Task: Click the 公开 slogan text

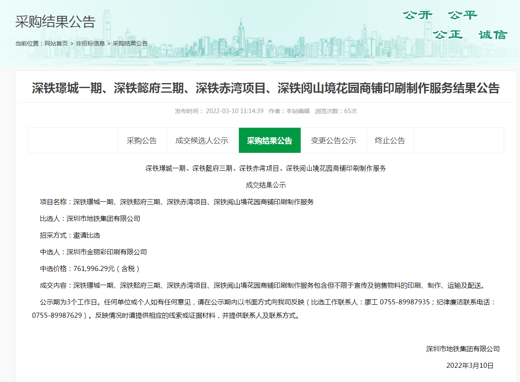Action: click(x=418, y=15)
